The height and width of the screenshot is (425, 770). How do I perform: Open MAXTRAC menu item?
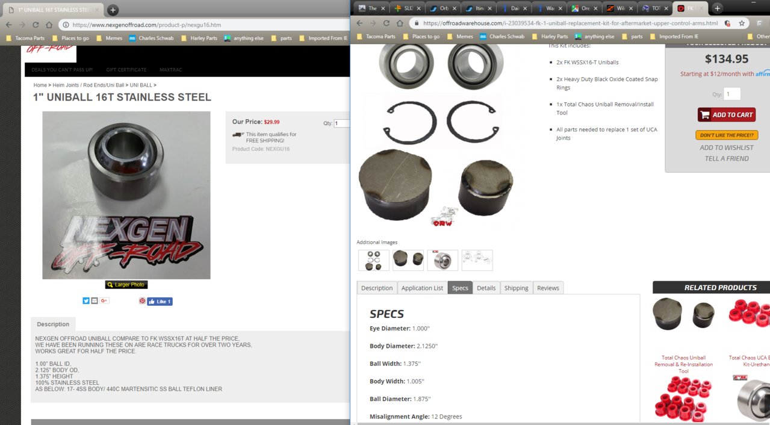click(170, 70)
